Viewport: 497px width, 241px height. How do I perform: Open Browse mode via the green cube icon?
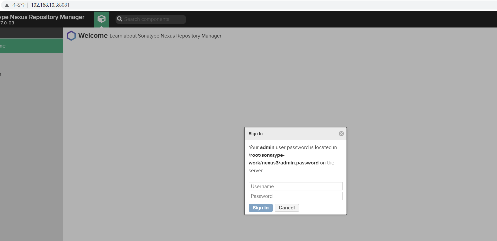[101, 19]
